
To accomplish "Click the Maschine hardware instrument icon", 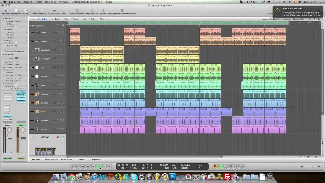I will pos(45,151).
